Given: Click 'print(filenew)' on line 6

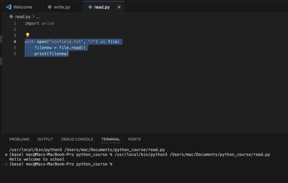Looking at the screenshot, I should coord(51,54).
